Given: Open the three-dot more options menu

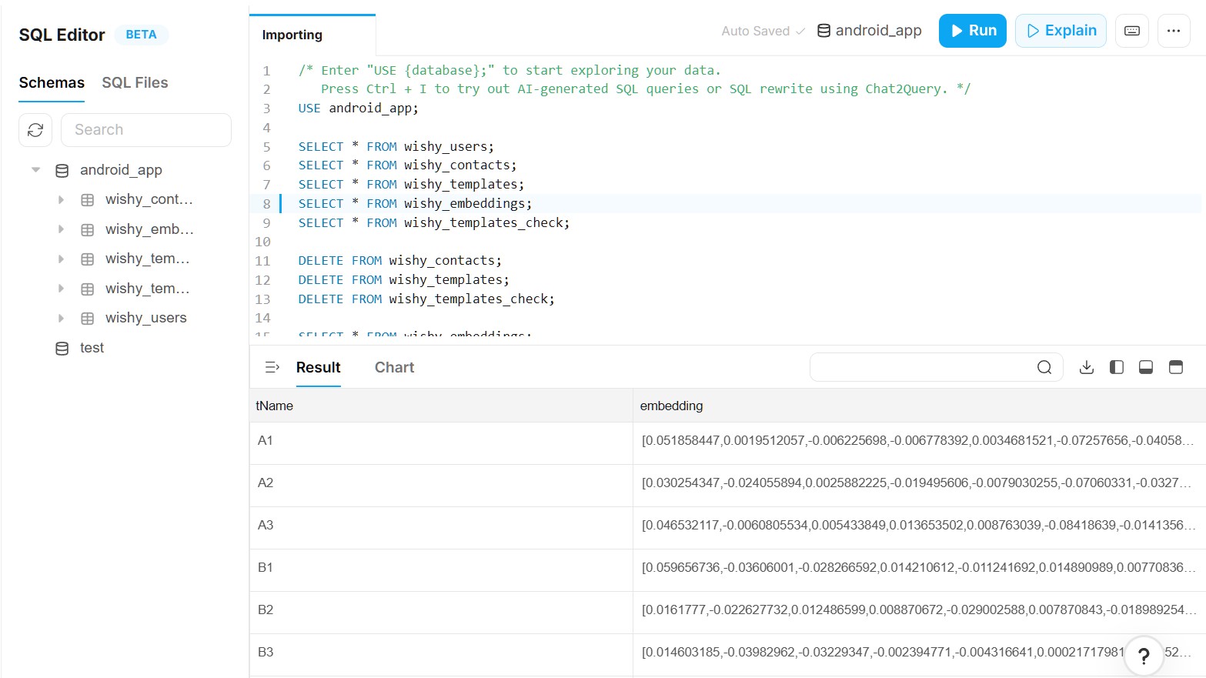Looking at the screenshot, I should [x=1174, y=31].
